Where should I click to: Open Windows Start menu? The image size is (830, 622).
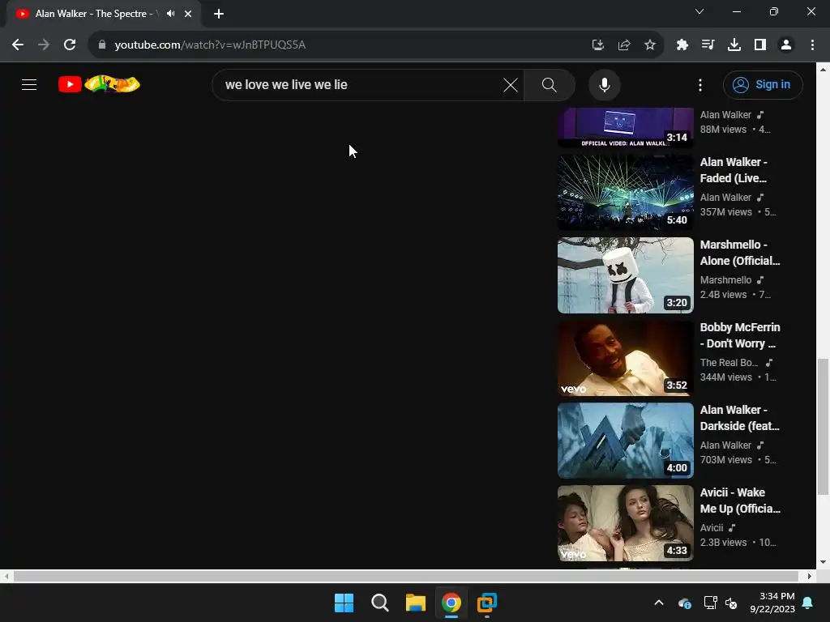[344, 603]
